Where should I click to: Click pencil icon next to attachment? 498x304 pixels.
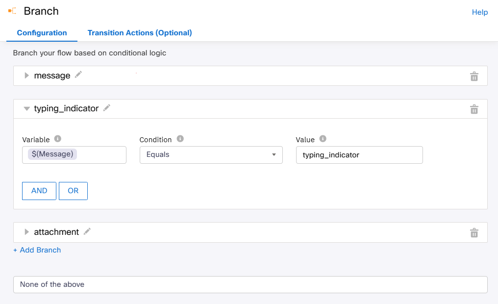point(87,231)
